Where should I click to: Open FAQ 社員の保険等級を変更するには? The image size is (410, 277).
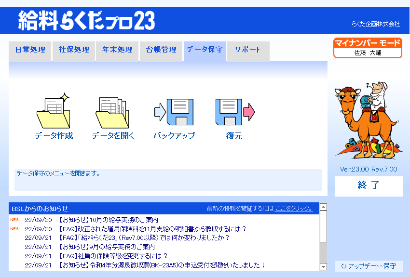(x=112, y=256)
